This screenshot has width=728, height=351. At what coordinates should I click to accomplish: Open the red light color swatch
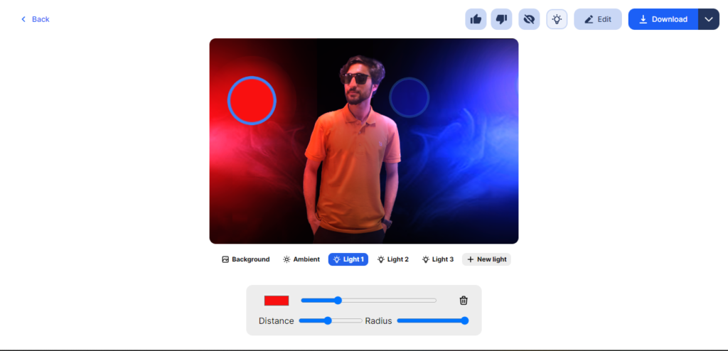[277, 301]
